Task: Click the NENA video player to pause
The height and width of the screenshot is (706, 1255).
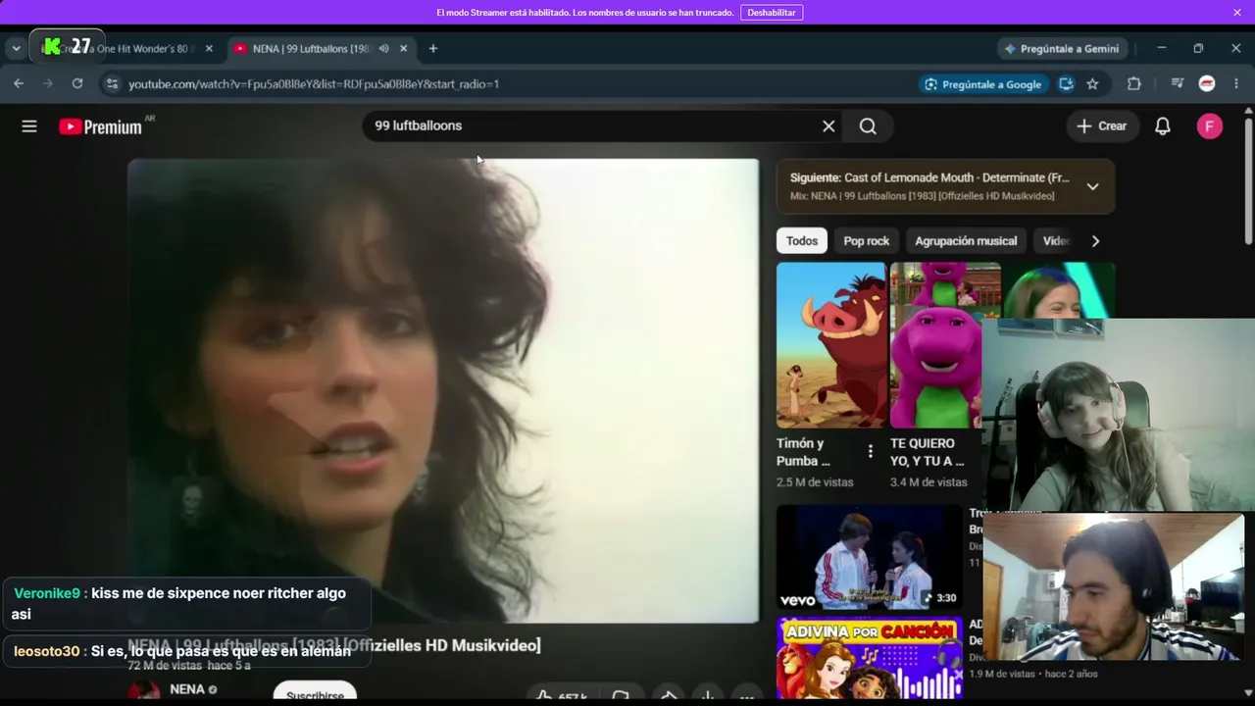Action: (x=443, y=390)
